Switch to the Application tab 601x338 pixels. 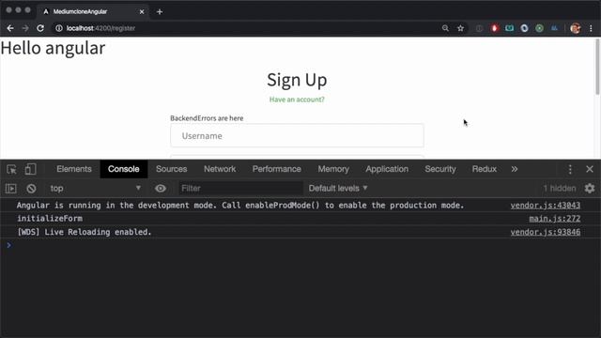click(387, 169)
